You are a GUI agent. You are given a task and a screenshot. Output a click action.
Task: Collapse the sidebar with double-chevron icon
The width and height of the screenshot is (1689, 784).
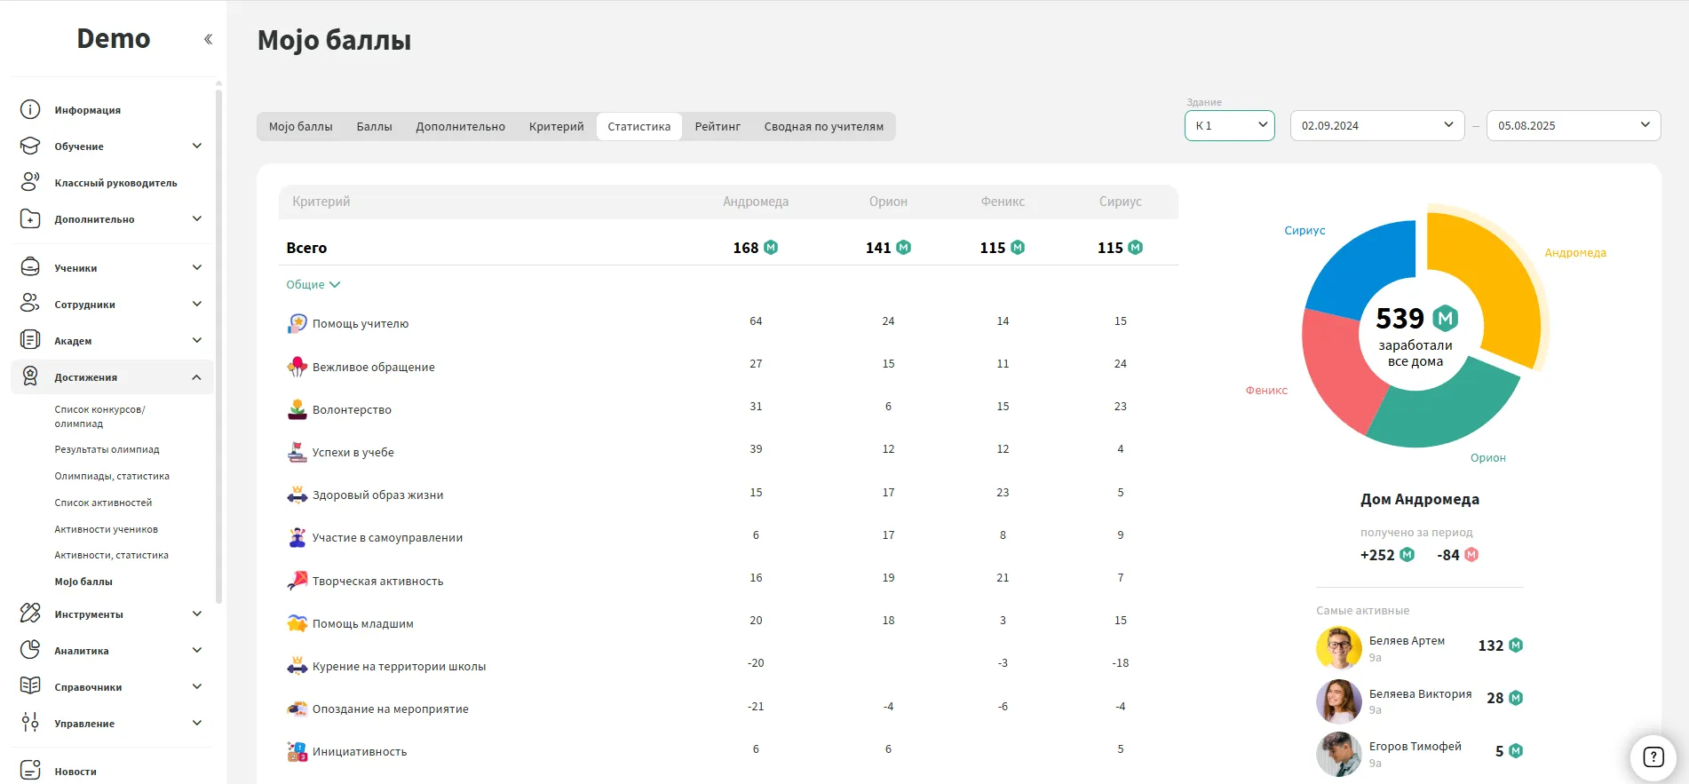(208, 39)
